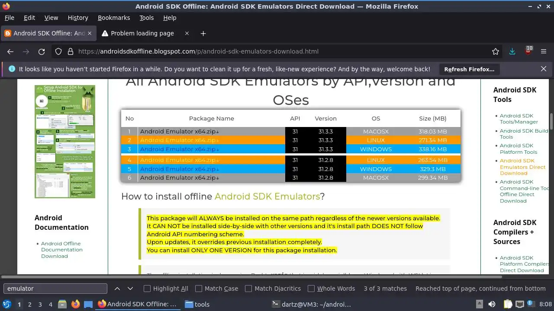
Task: Download Android Emulator x64.zip 31.2.8 for WINDOWS
Action: tap(180, 169)
